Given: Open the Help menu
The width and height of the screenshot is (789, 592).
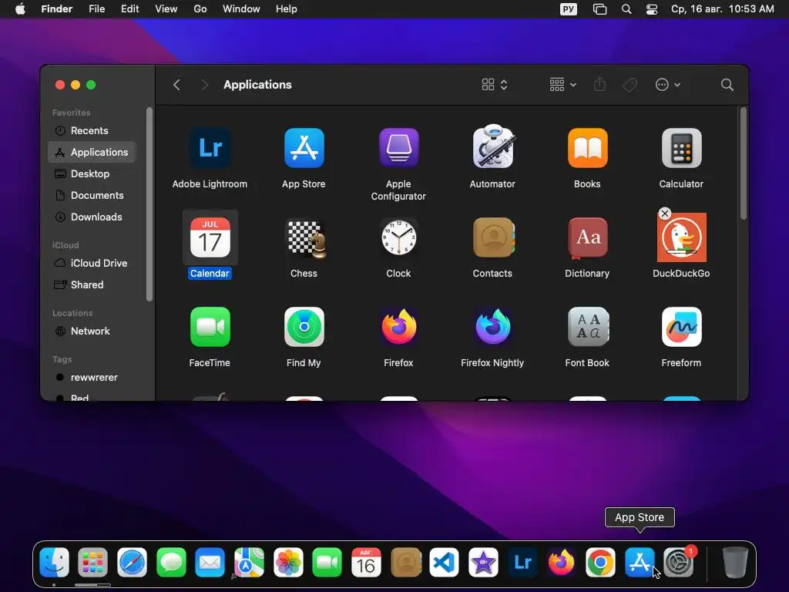Looking at the screenshot, I should pyautogui.click(x=287, y=9).
